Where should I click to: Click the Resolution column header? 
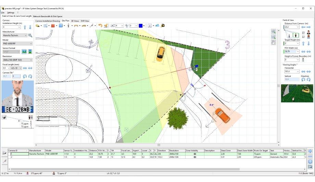(177, 151)
